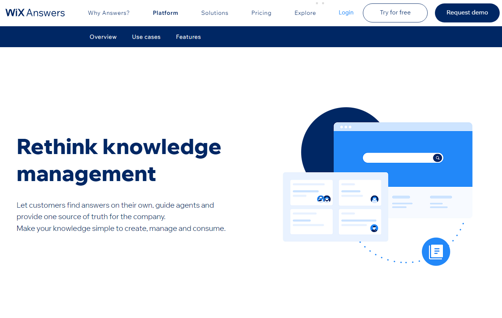This screenshot has width=502, height=318.
Task: Open the Why Answers? menu
Action: pyautogui.click(x=109, y=13)
